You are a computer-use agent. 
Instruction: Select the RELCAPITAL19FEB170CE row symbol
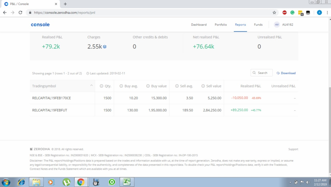51,98
